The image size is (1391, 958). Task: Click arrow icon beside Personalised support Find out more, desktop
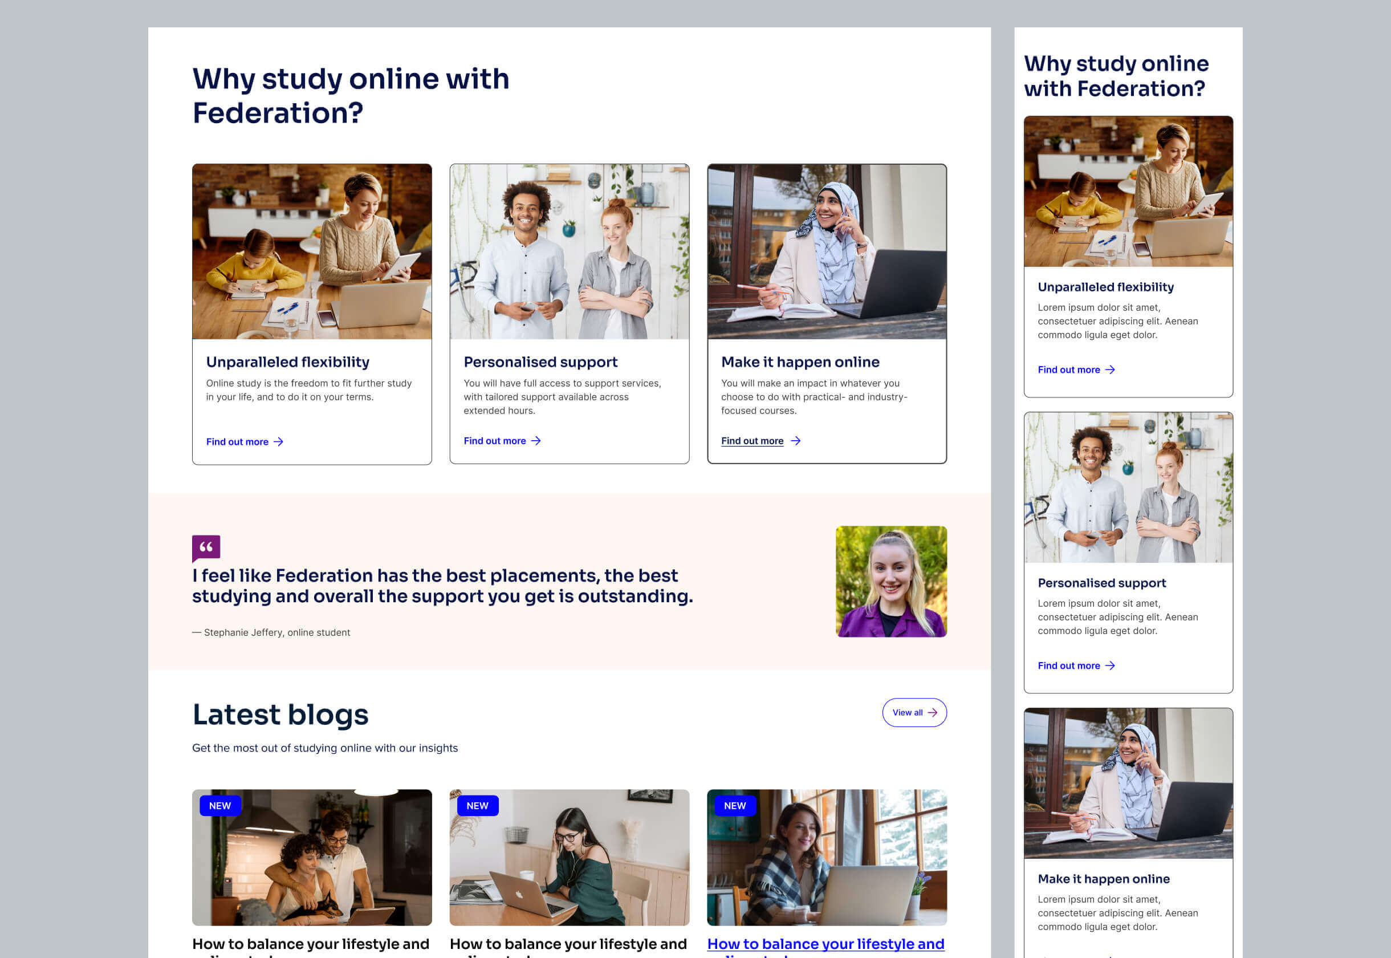[x=536, y=441]
